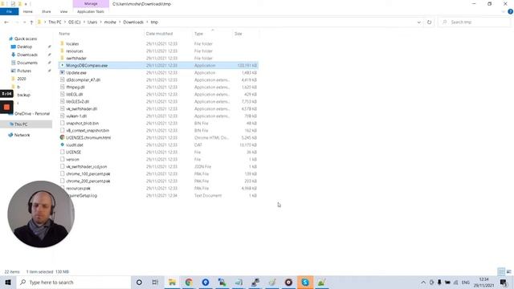
Task: Open backup folder in sidebar
Action: [x=23, y=95]
